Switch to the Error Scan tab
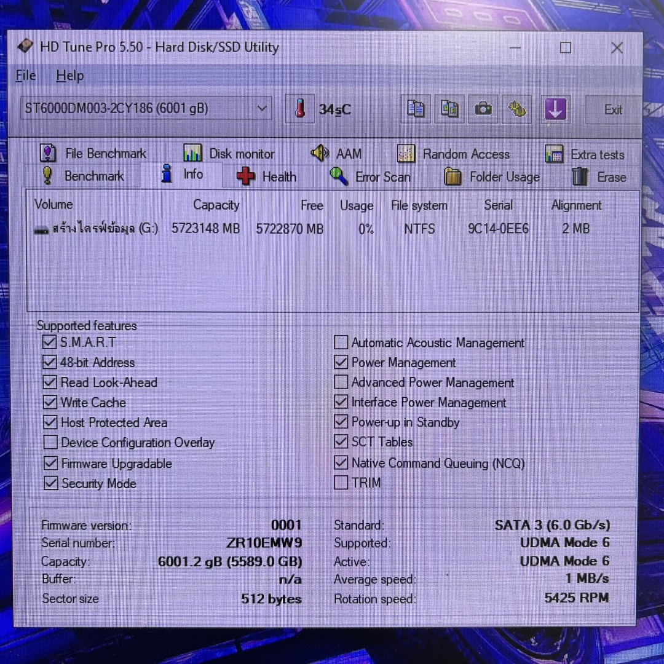Viewport: 664px width, 664px height. tap(370, 177)
